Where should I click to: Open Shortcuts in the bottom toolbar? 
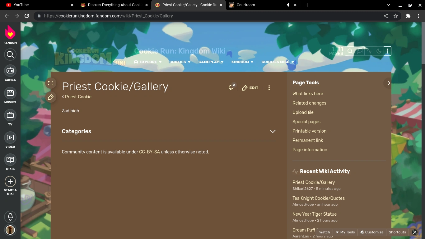(397, 232)
